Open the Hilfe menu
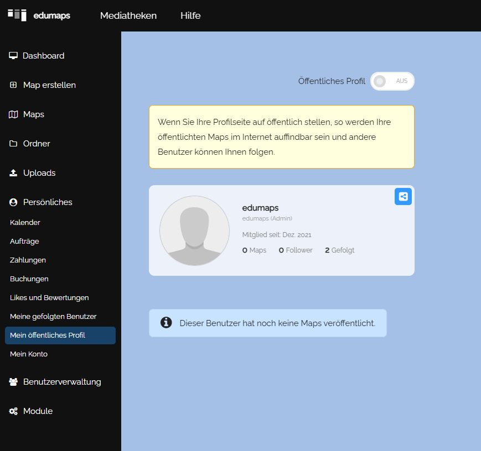 click(190, 15)
